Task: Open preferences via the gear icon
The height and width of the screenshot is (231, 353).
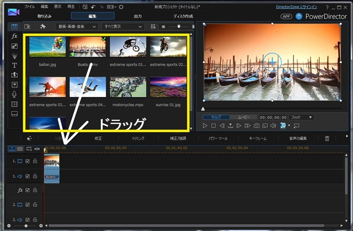Action: [x=121, y=7]
